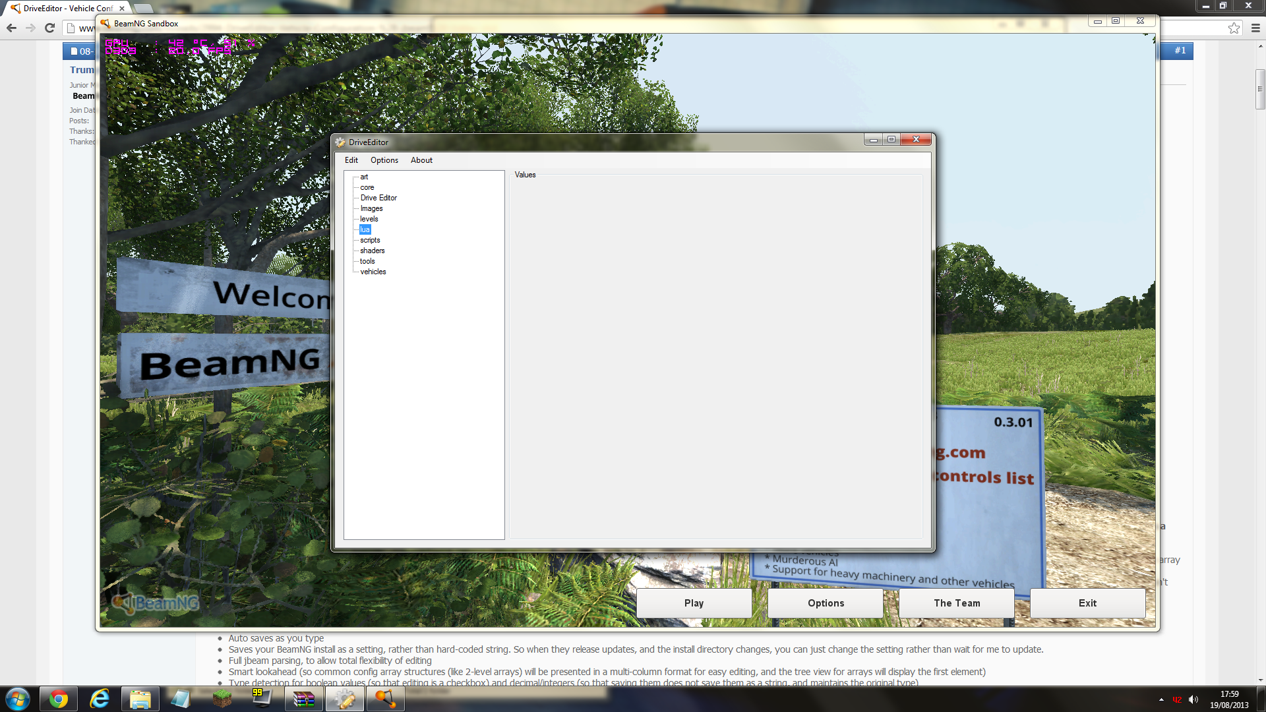Close the BeamNG Sandbox window

click(1140, 21)
